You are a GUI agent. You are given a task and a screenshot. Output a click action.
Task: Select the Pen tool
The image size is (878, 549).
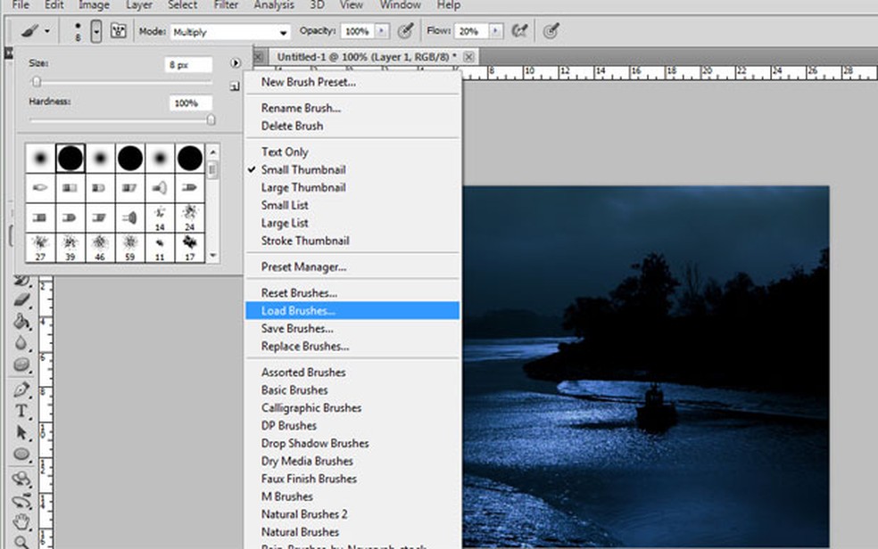[x=23, y=389]
